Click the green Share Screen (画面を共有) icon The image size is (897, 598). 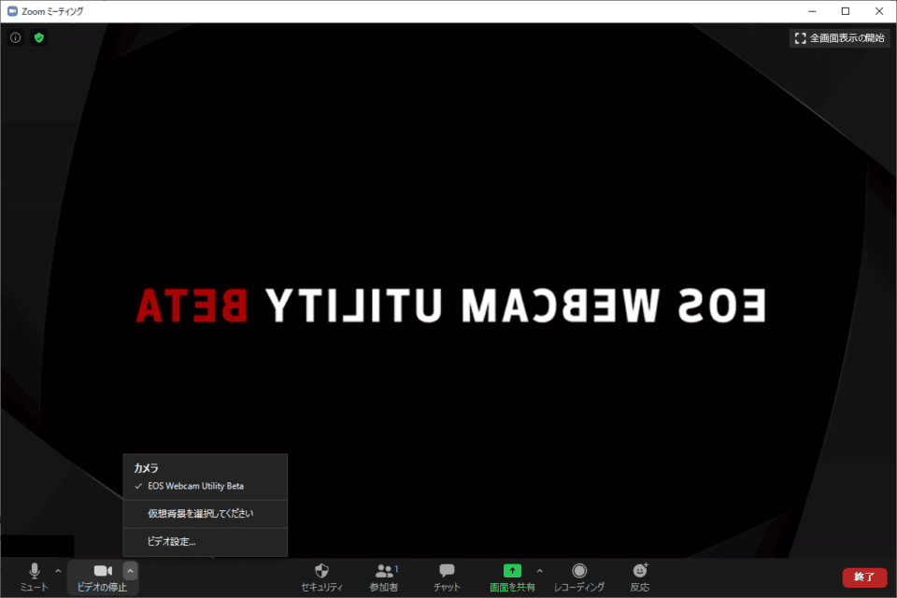pos(511,571)
